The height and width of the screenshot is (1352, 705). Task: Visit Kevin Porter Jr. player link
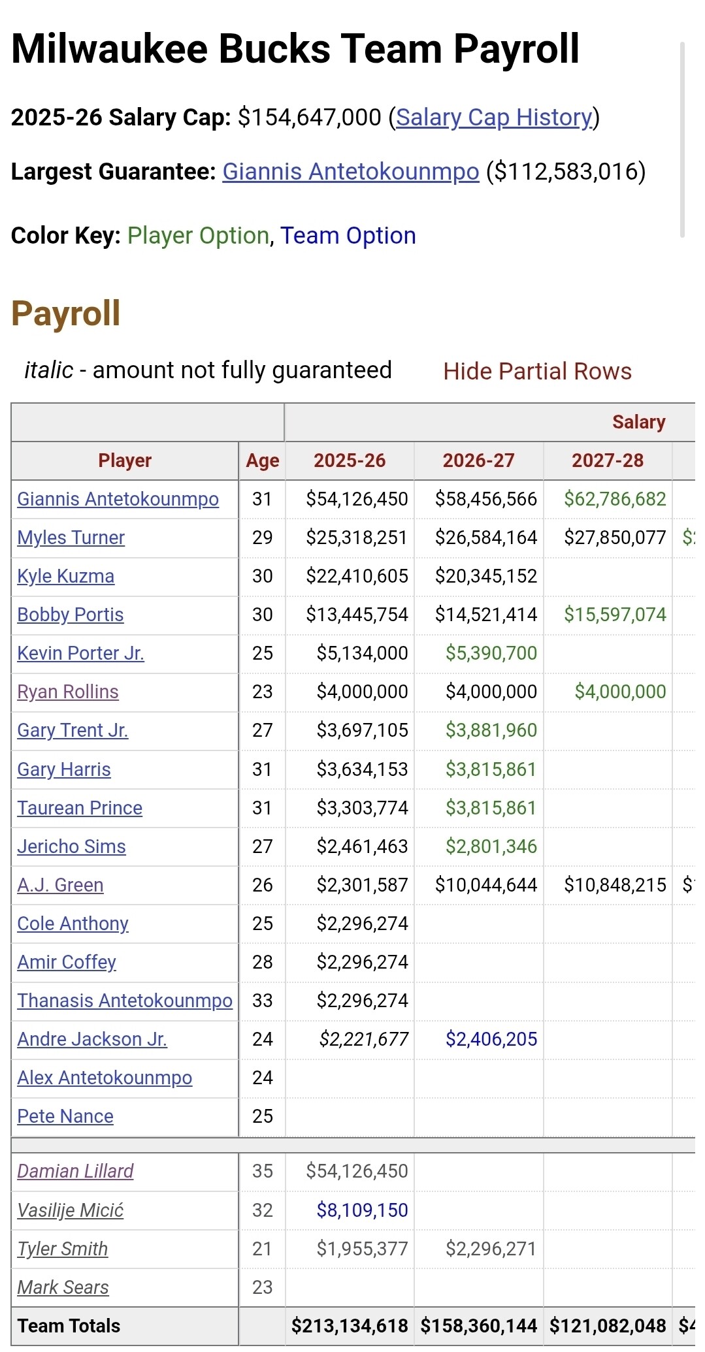(x=80, y=653)
